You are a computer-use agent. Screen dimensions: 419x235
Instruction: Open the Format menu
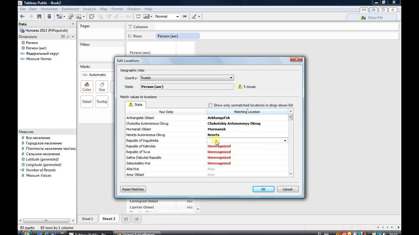click(117, 9)
